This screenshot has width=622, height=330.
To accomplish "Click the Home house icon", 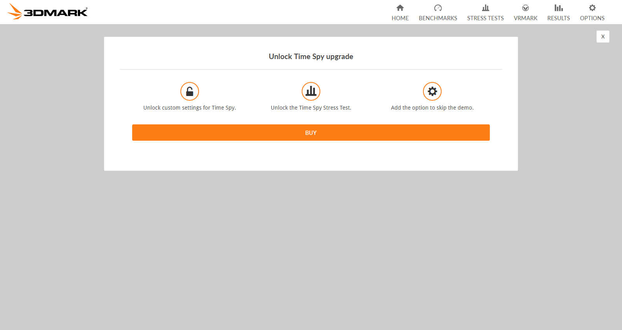I will click(x=400, y=8).
